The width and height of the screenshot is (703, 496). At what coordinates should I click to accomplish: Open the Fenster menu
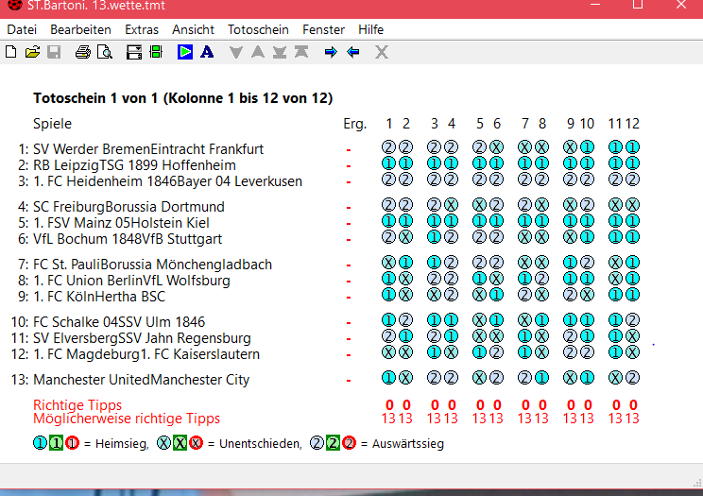pos(324,29)
